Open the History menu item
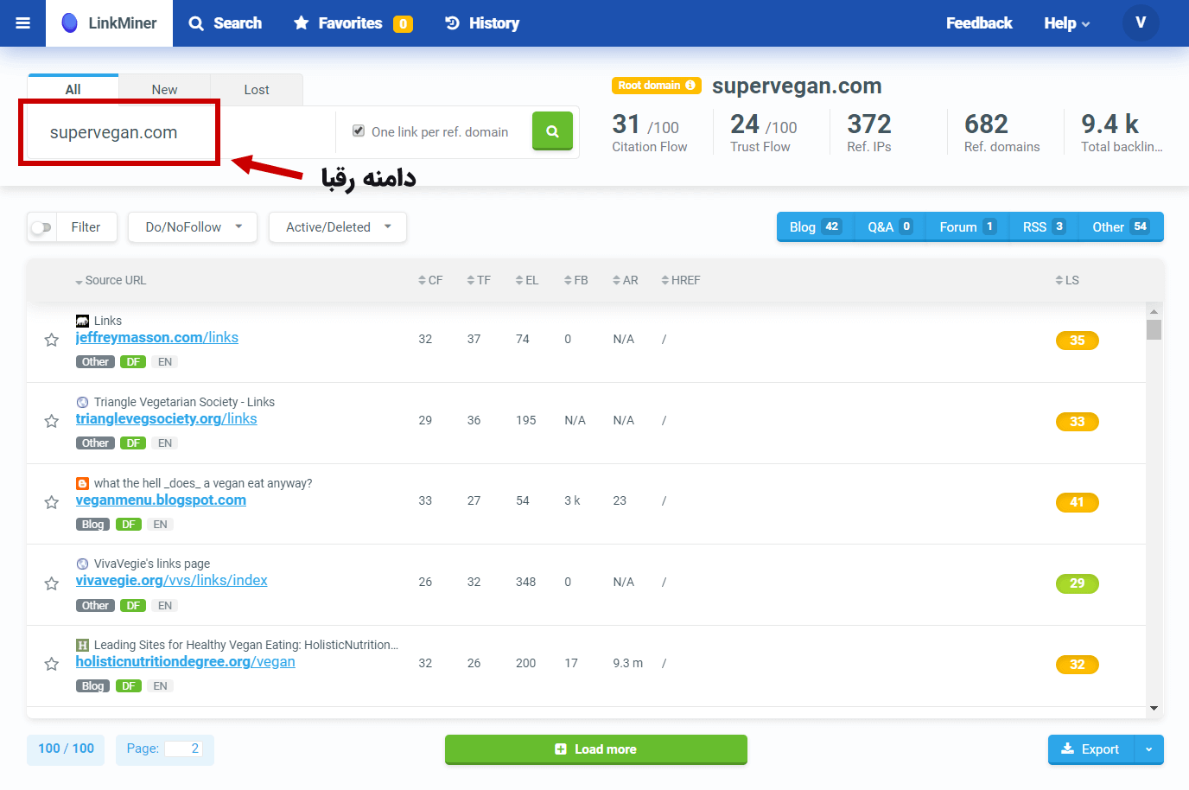The image size is (1189, 790). tap(482, 23)
